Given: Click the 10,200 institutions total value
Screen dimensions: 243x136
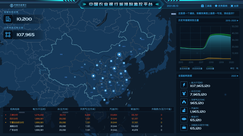Looking at the screenshot, I should click(24, 19).
